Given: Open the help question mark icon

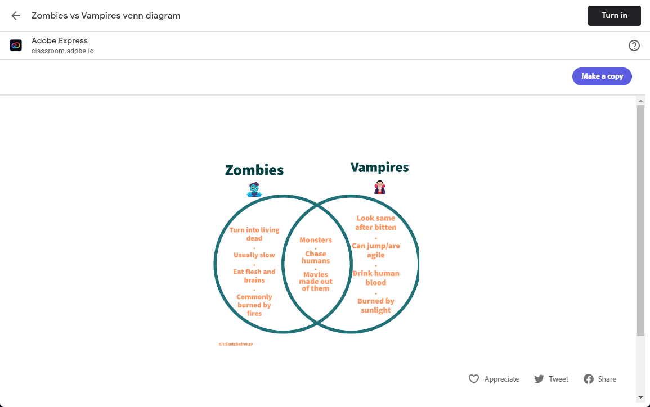Looking at the screenshot, I should 634,46.
